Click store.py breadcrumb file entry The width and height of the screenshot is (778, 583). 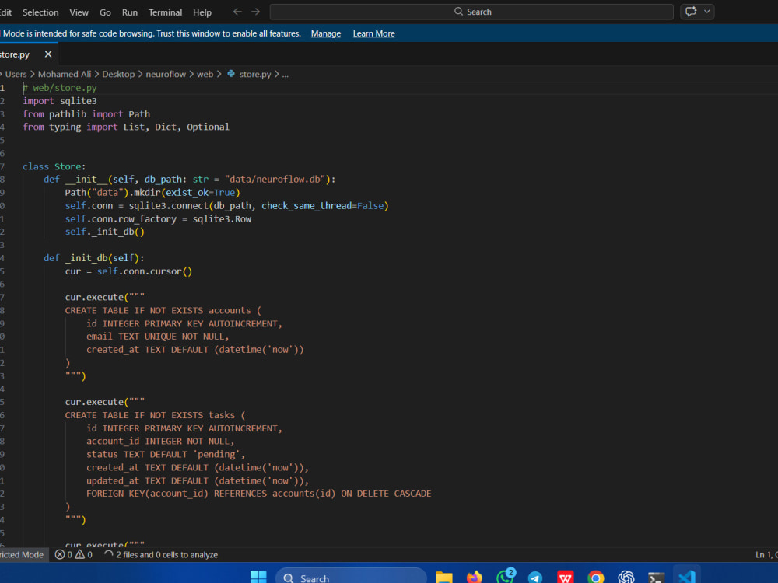[x=255, y=75]
